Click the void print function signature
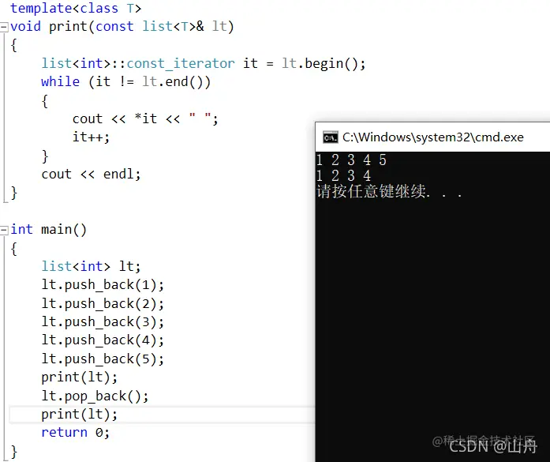The width and height of the screenshot is (550, 462). pyautogui.click(x=122, y=27)
